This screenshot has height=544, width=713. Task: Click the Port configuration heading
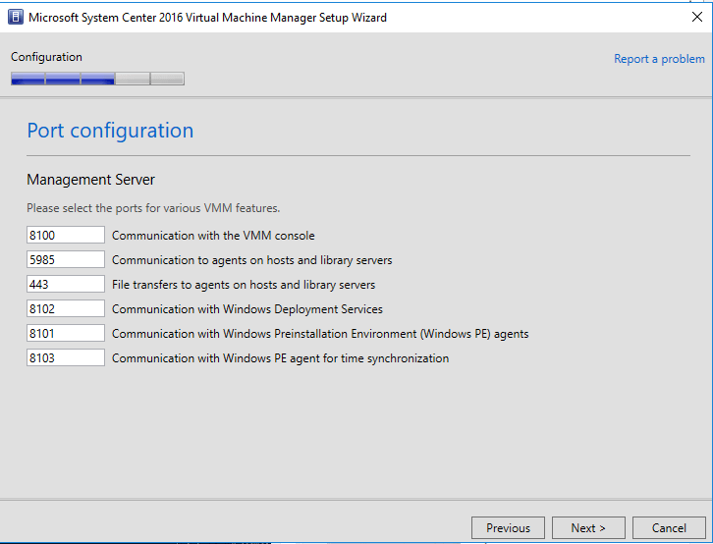coord(110,131)
